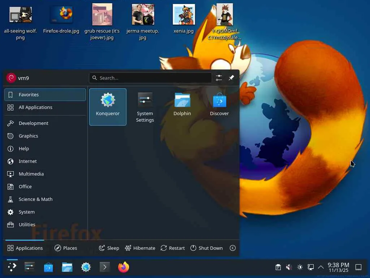Open Dolphin file manager from Favorites
Screen dimensions: 370x278
point(182,107)
